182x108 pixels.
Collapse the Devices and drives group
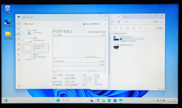(112, 34)
